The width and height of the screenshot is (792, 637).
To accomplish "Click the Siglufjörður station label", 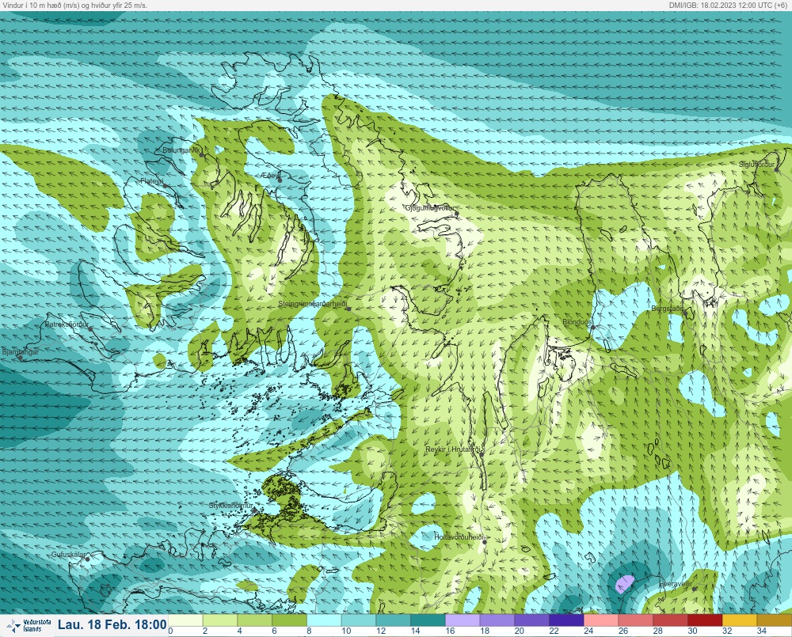I will pyautogui.click(x=756, y=165).
